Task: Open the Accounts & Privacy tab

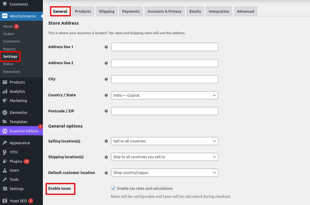Action: [164, 11]
